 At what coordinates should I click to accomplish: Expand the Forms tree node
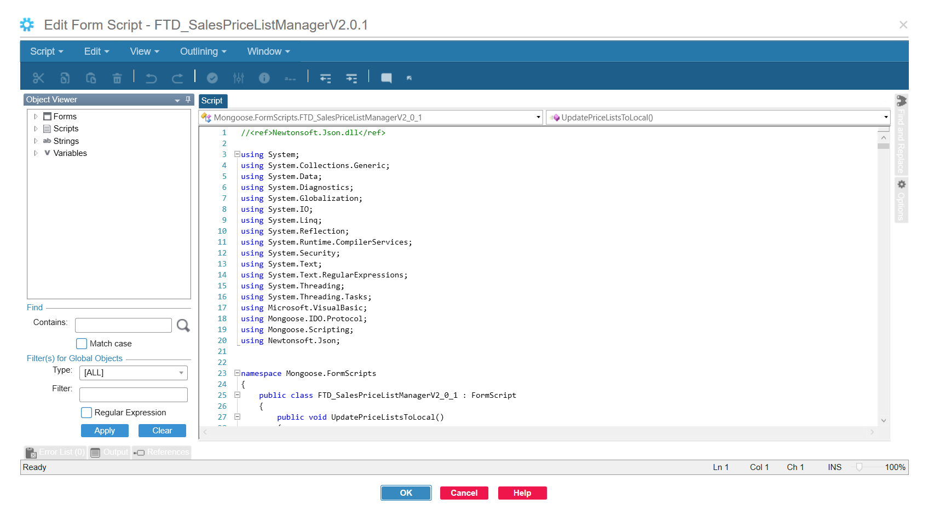pyautogui.click(x=36, y=117)
